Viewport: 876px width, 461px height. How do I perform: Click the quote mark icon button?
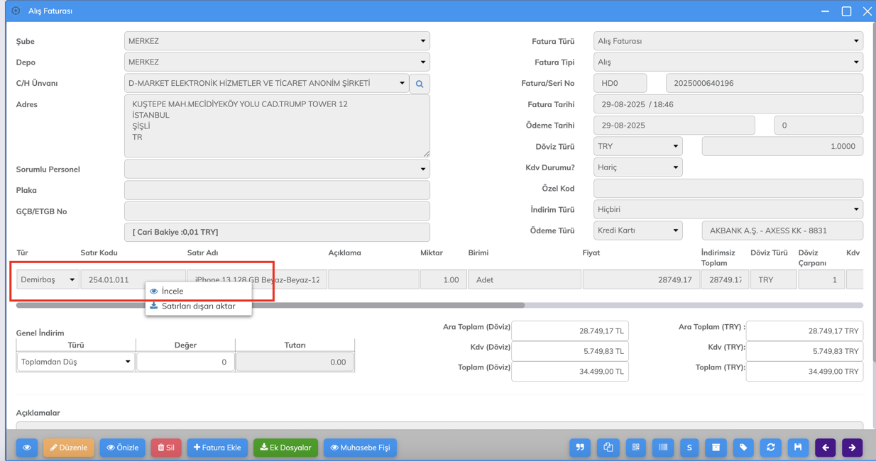click(x=580, y=448)
